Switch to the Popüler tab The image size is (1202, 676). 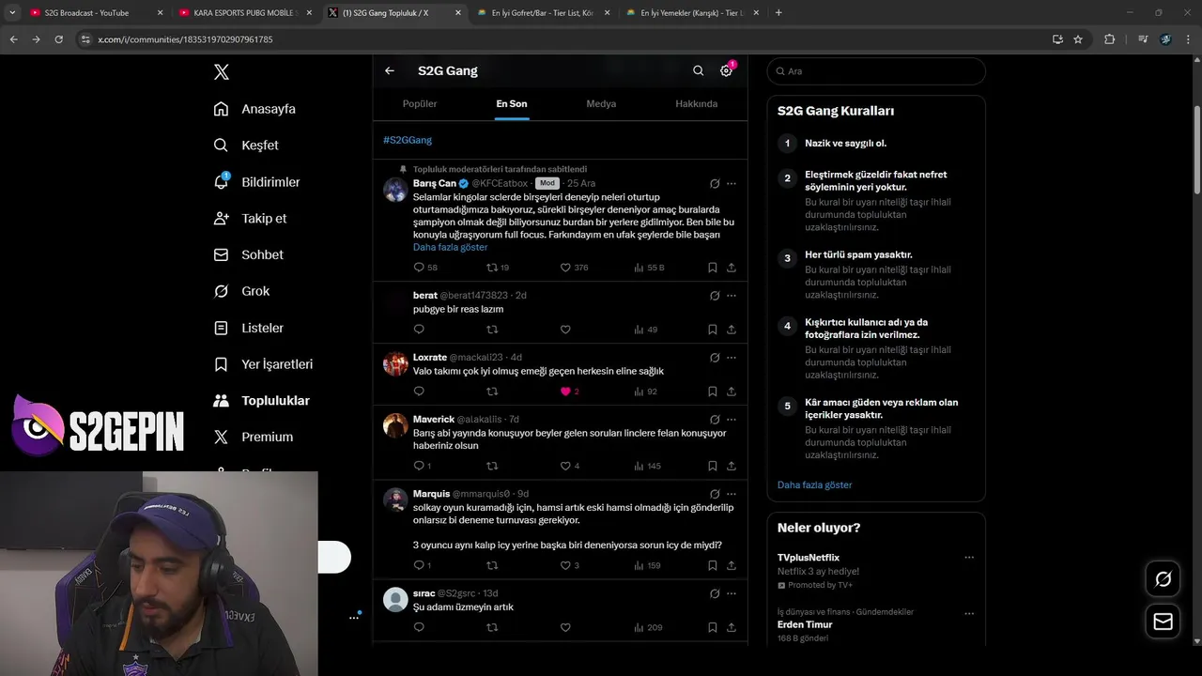coord(420,103)
